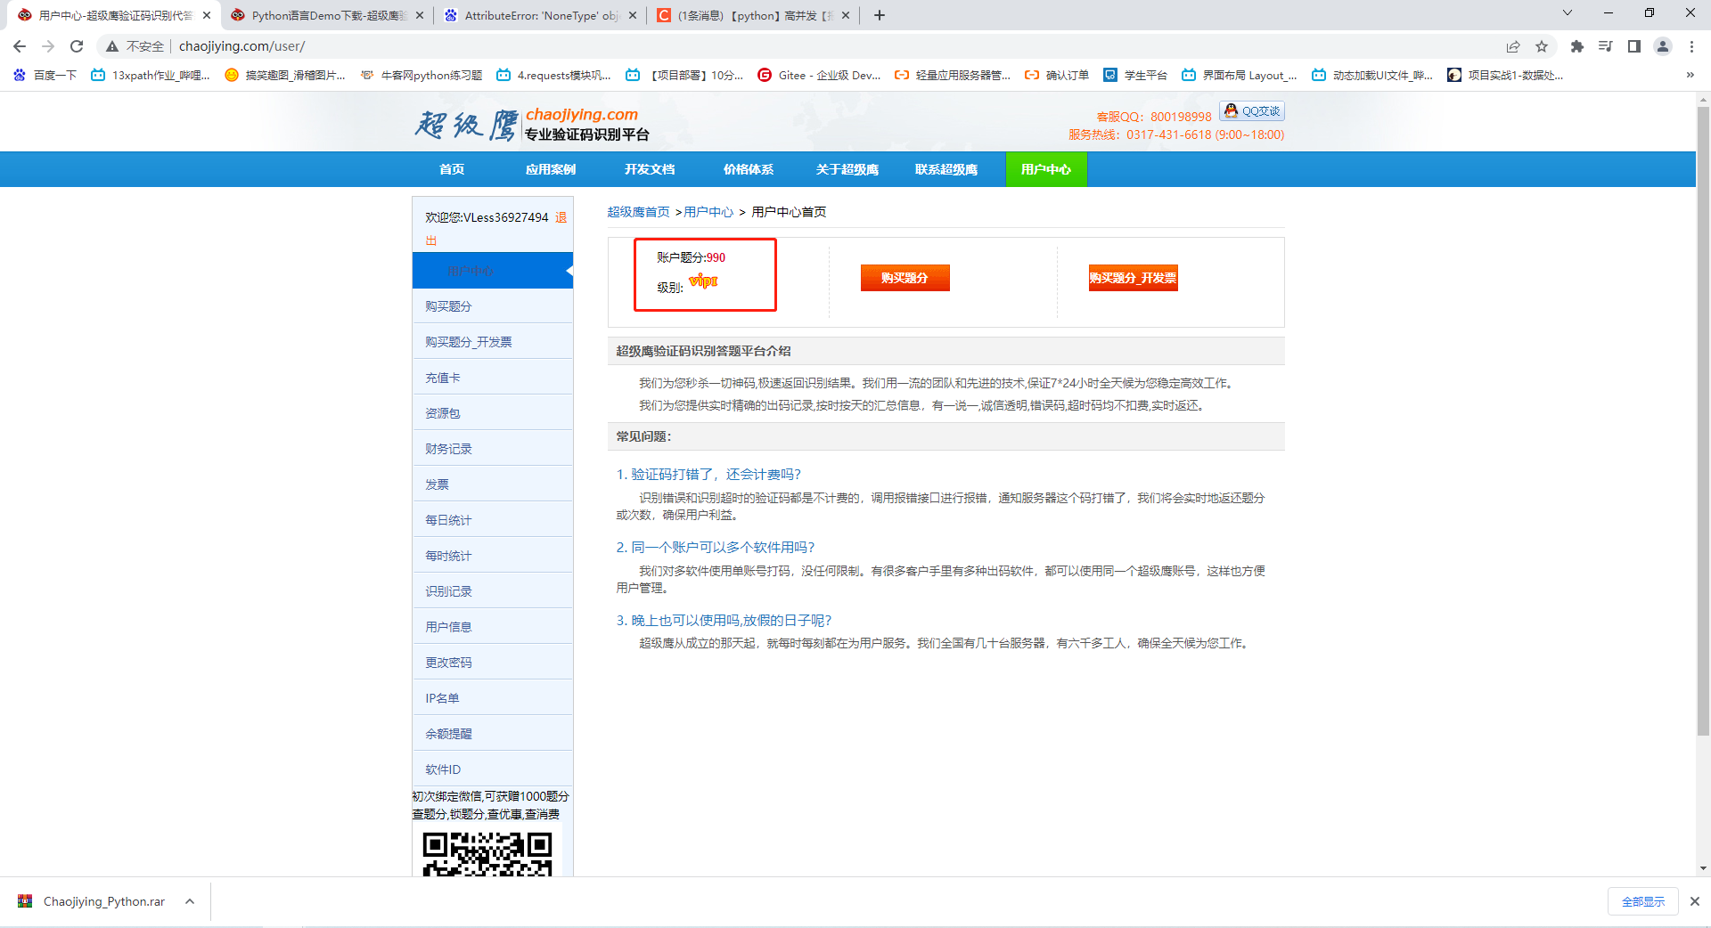Open the 学生平台 bookmark
This screenshot has height=928, width=1711.
pyautogui.click(x=1135, y=75)
